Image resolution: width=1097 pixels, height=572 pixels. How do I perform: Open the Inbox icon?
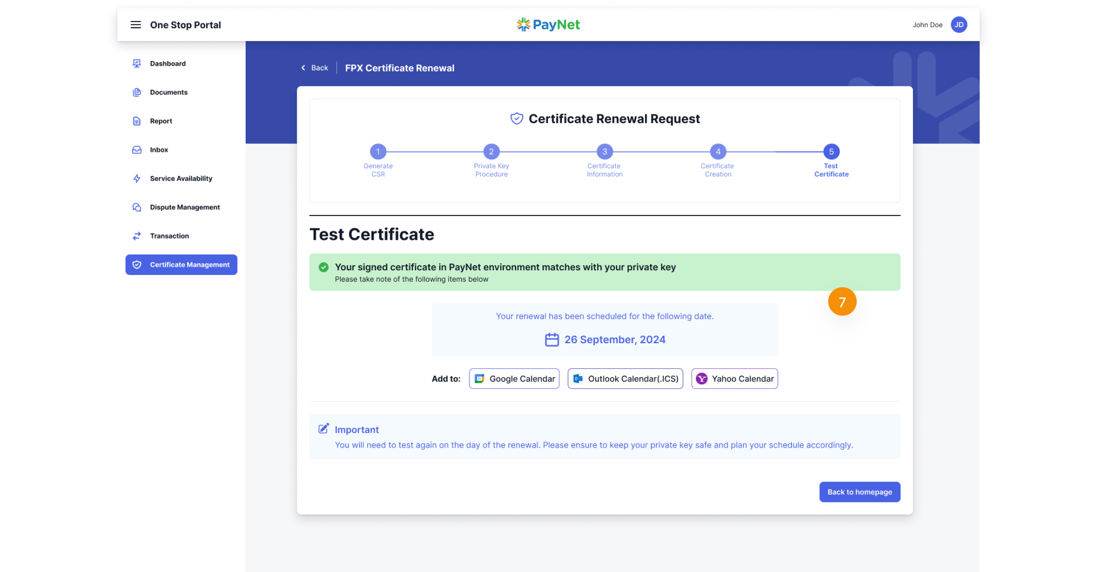click(x=136, y=149)
